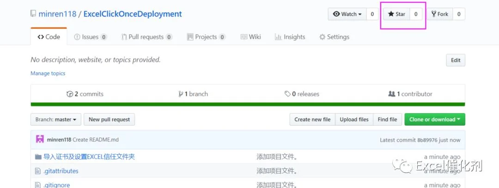Click the book icon on the Wiki tab
This screenshot has height=188, width=499.
[x=244, y=37]
